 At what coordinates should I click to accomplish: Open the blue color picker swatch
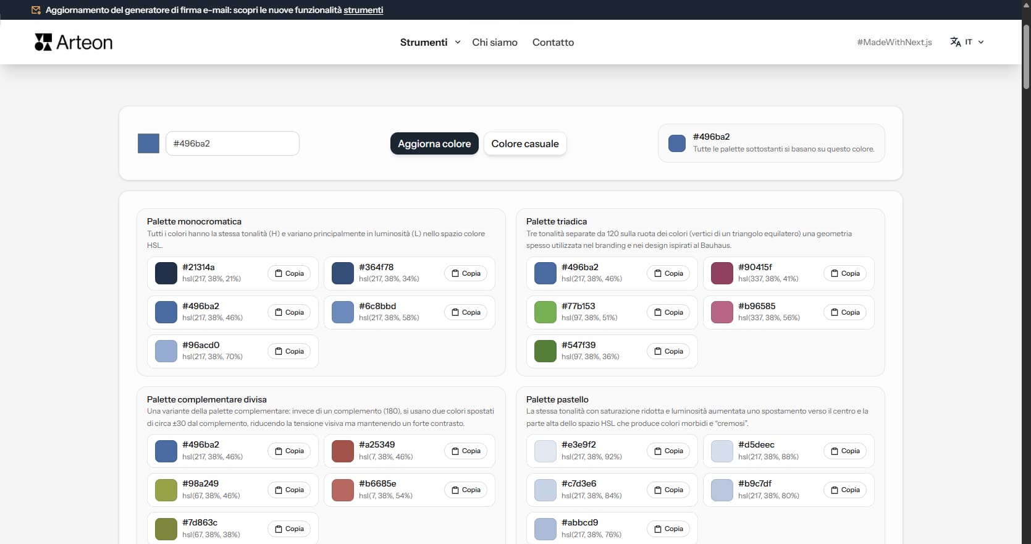[x=148, y=143]
